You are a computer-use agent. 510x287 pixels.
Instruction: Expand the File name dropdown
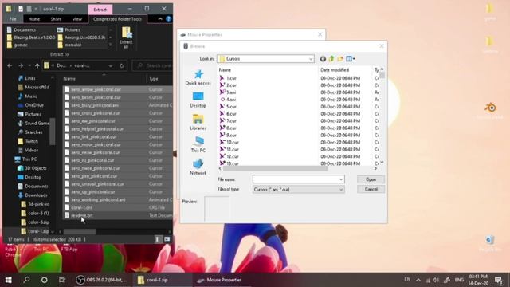click(x=340, y=179)
